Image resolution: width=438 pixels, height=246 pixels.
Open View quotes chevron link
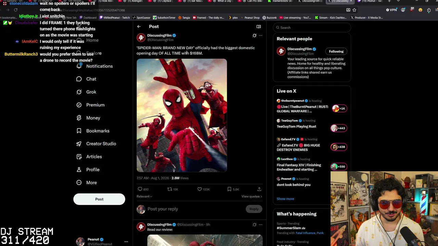[x=252, y=196]
